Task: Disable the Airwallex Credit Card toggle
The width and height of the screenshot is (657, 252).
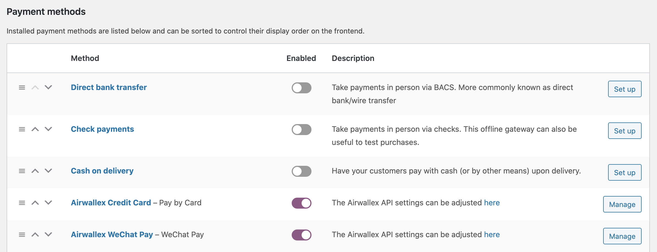Action: click(302, 203)
